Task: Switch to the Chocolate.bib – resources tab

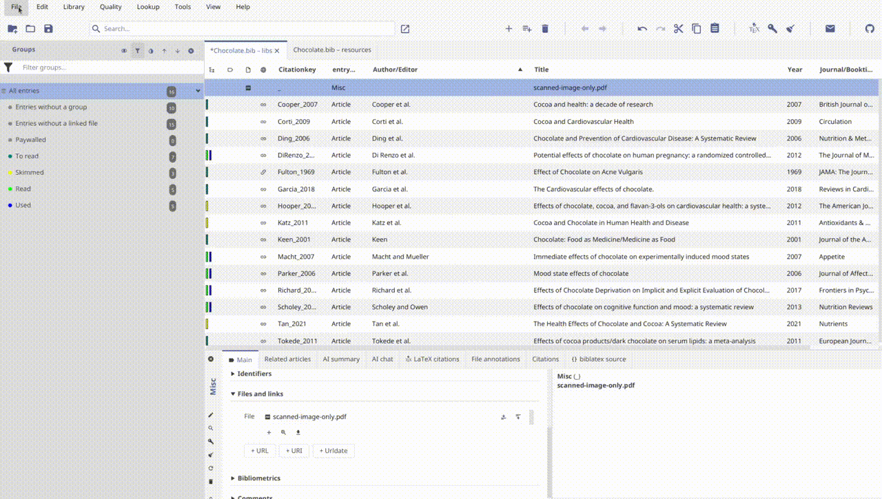Action: coord(332,50)
